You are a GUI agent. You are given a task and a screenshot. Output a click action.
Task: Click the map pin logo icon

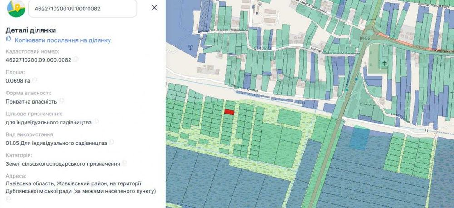coord(16,8)
